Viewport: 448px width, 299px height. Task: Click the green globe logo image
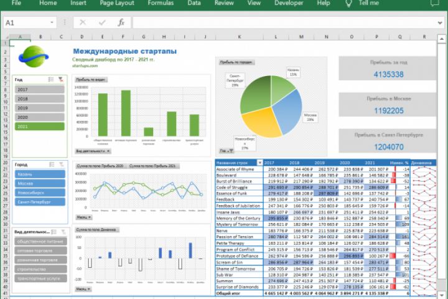point(34,56)
